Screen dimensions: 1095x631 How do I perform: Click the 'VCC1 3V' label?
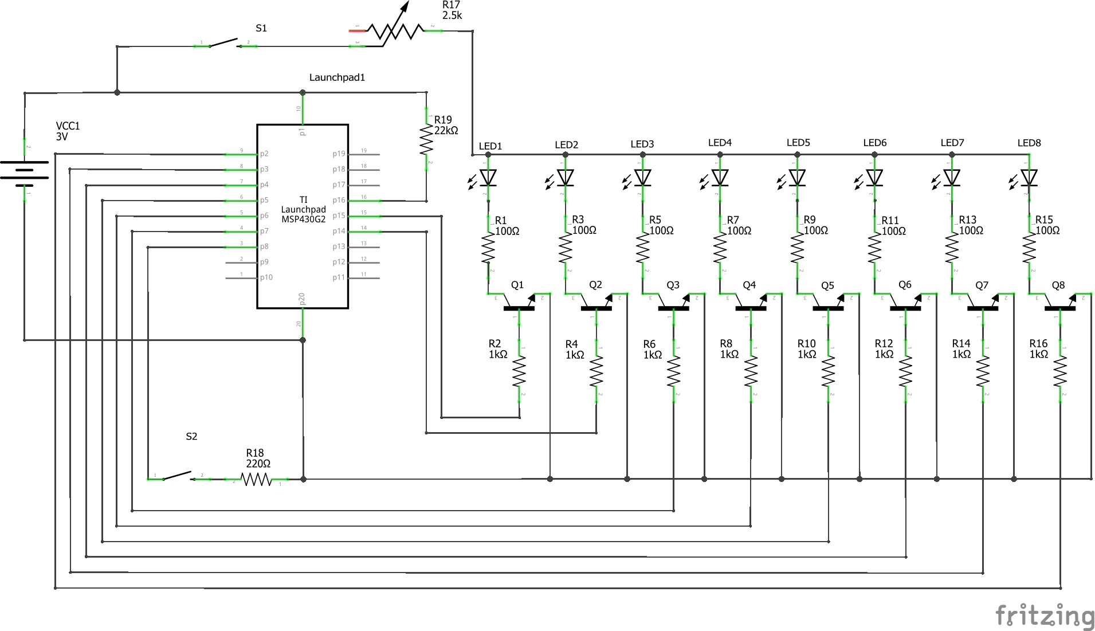(68, 131)
